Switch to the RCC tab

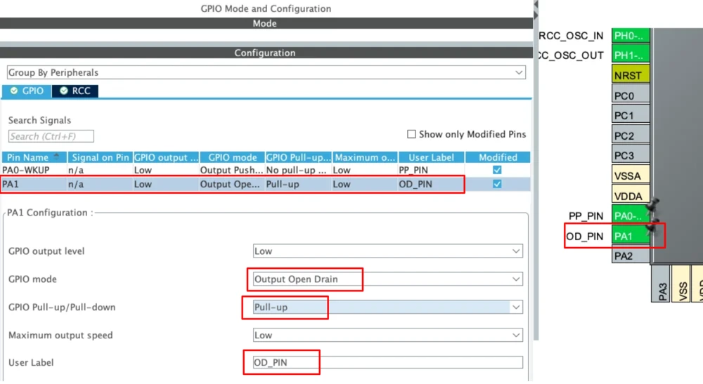[75, 91]
